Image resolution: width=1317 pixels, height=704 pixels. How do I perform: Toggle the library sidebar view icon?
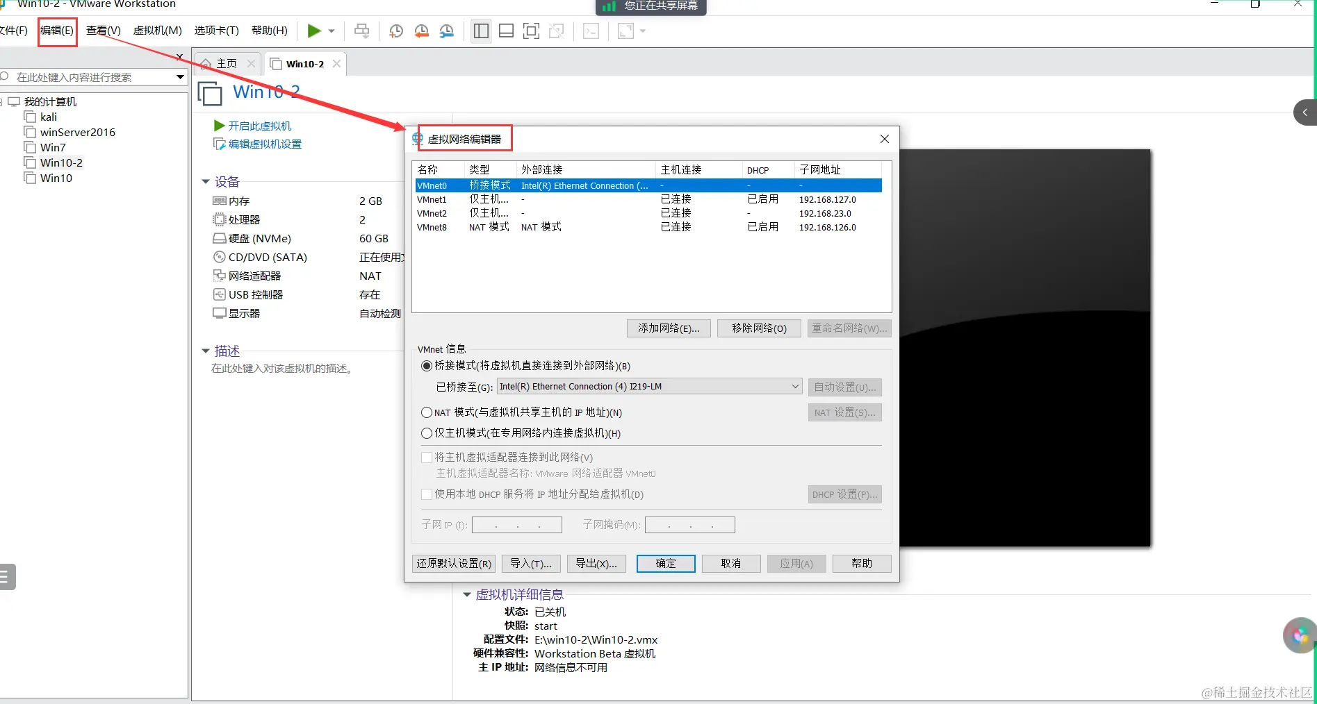[x=480, y=31]
